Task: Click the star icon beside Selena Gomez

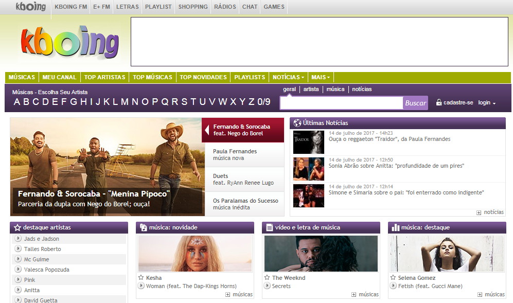Action: pos(393,277)
